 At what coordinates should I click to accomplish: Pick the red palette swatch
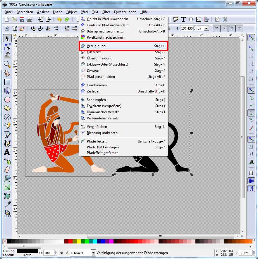tap(70, 241)
